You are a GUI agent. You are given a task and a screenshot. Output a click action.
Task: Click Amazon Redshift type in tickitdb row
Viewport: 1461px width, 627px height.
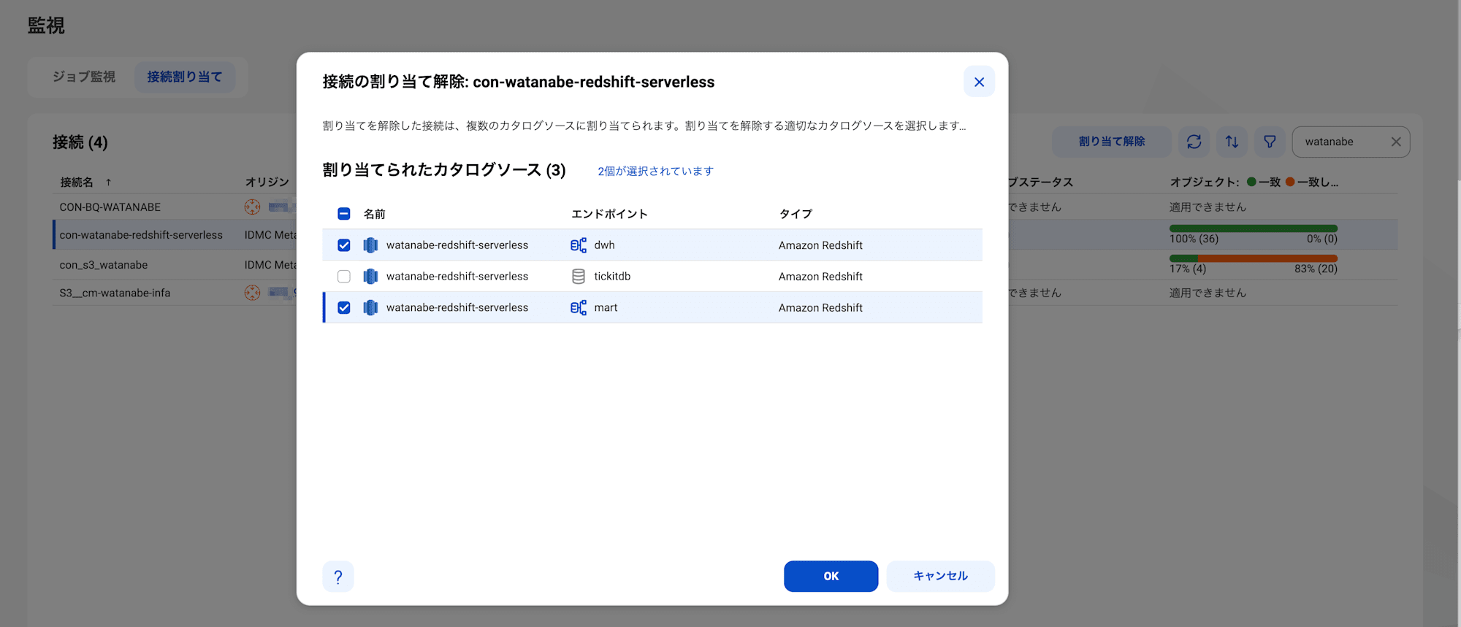click(820, 277)
